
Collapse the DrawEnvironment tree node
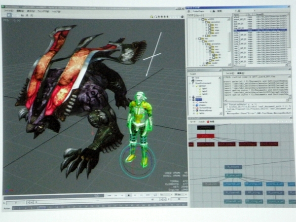[190, 83]
